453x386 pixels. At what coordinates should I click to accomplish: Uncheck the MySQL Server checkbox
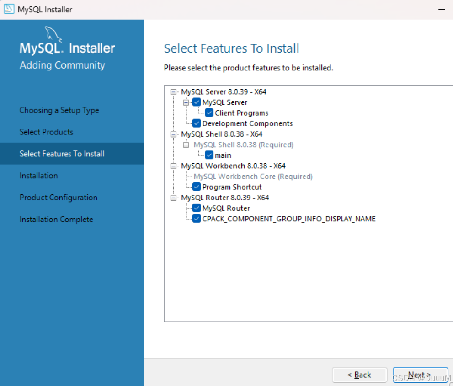[x=197, y=102]
